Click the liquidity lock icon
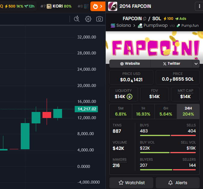Image resolution: width=203 pixels, height=189 pixels. 129,97
